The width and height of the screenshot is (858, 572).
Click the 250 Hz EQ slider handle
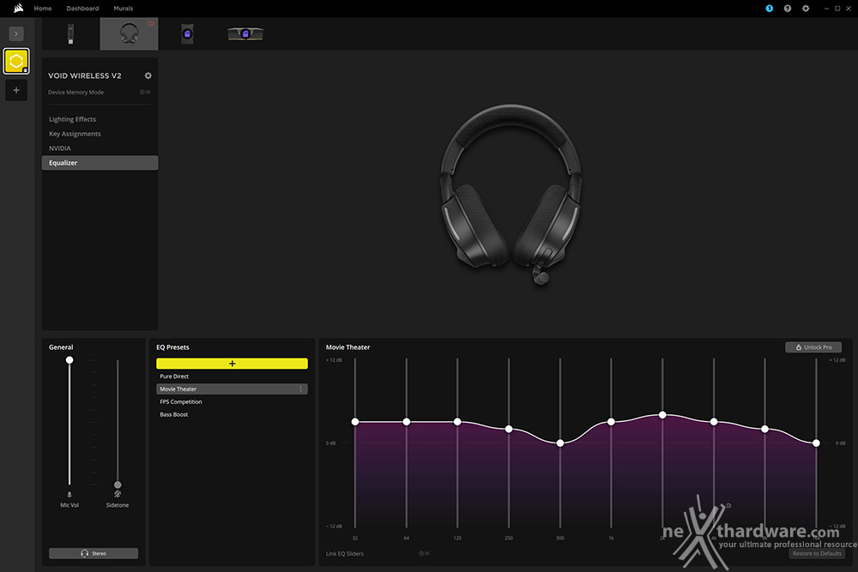click(509, 430)
